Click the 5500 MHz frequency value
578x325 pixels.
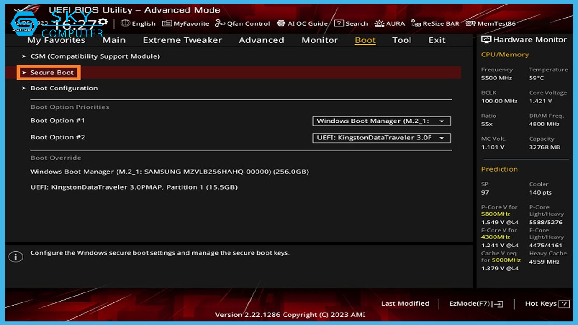(x=496, y=78)
